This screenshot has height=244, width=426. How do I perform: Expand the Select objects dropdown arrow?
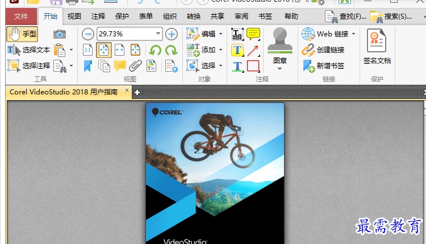pos(220,65)
